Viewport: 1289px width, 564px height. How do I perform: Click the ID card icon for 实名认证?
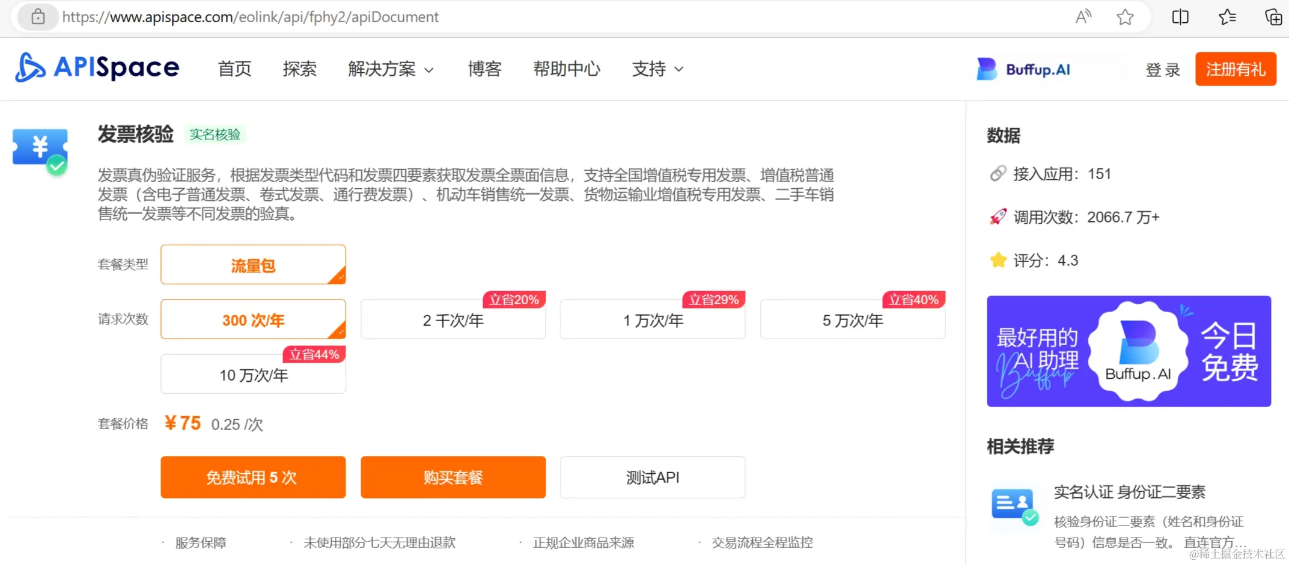coord(1015,506)
